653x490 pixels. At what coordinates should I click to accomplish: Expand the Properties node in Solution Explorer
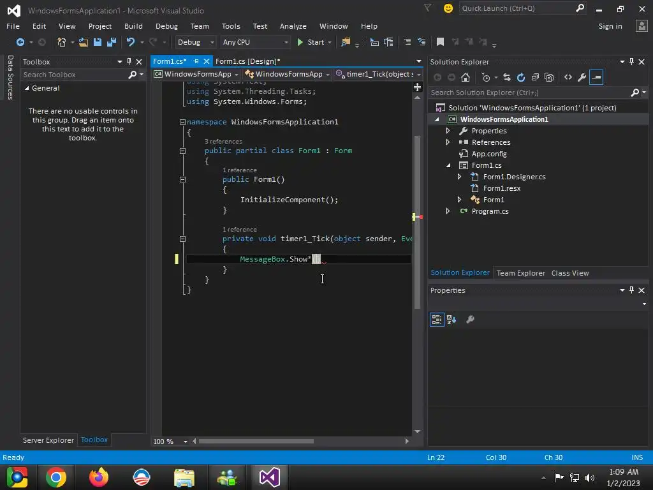click(448, 131)
